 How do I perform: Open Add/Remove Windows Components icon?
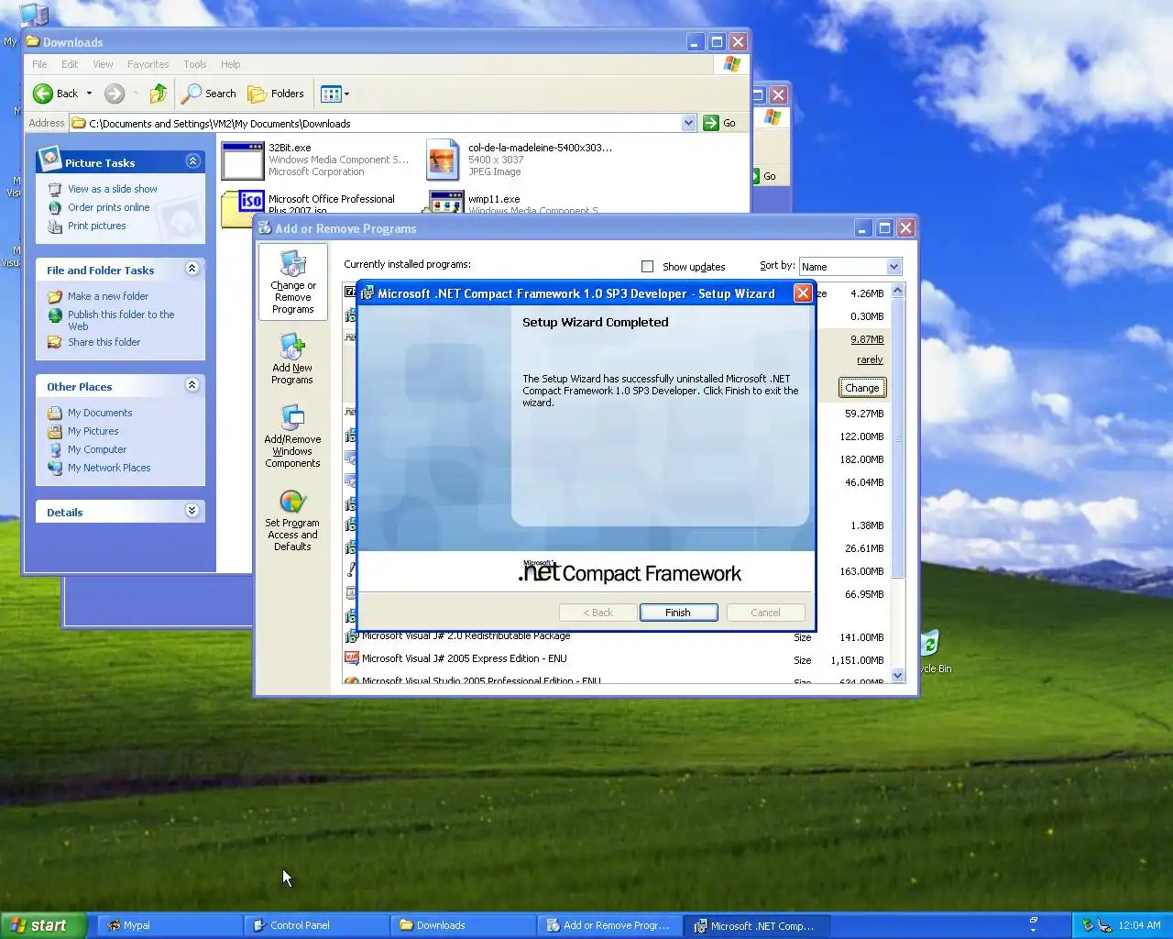pos(292,437)
